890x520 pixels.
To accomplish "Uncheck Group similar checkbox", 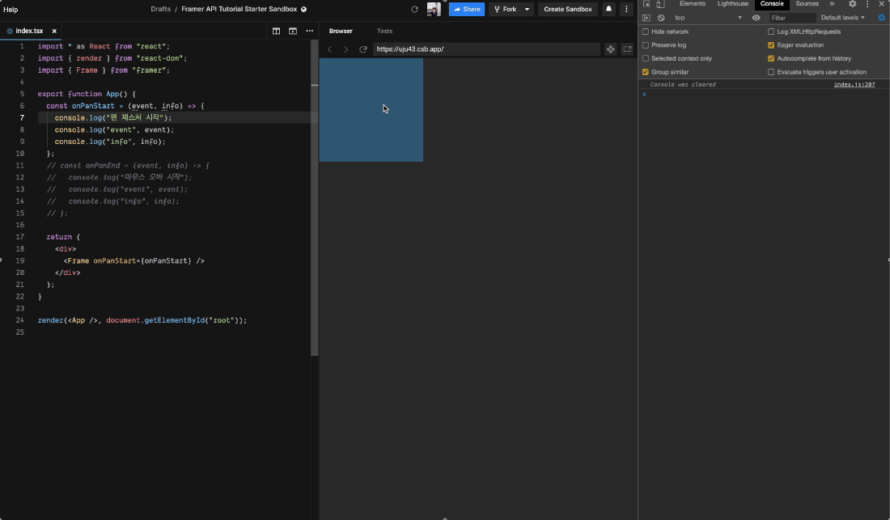I will [646, 72].
